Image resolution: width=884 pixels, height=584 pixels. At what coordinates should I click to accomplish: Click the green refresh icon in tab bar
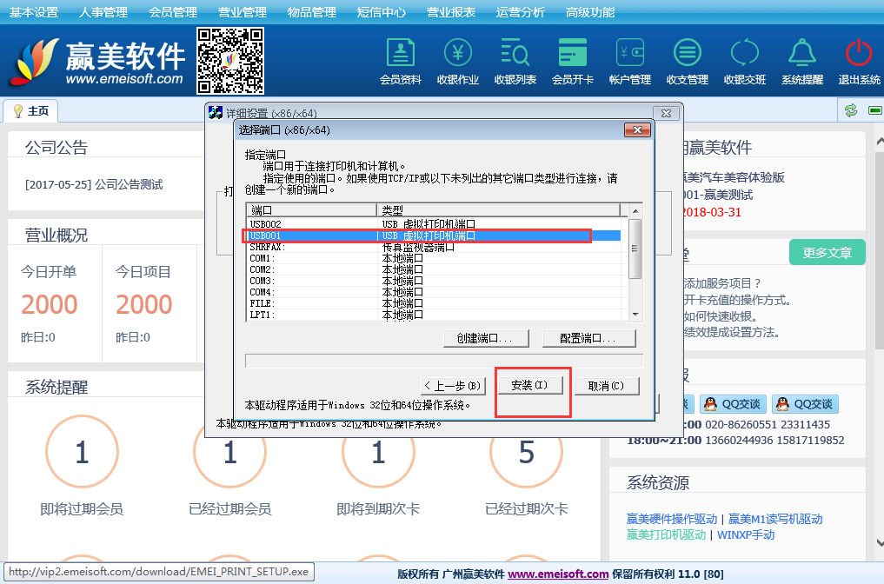851,110
